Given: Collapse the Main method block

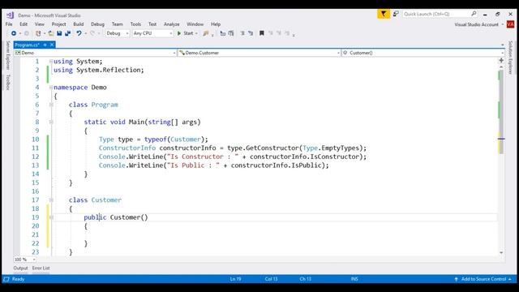Looking at the screenshot, I should click(x=51, y=122).
